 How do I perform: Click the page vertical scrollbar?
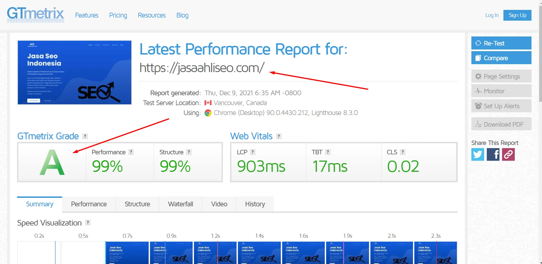tap(540, 54)
